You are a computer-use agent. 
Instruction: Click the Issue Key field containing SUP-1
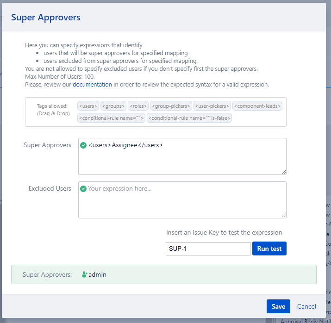[207, 248]
